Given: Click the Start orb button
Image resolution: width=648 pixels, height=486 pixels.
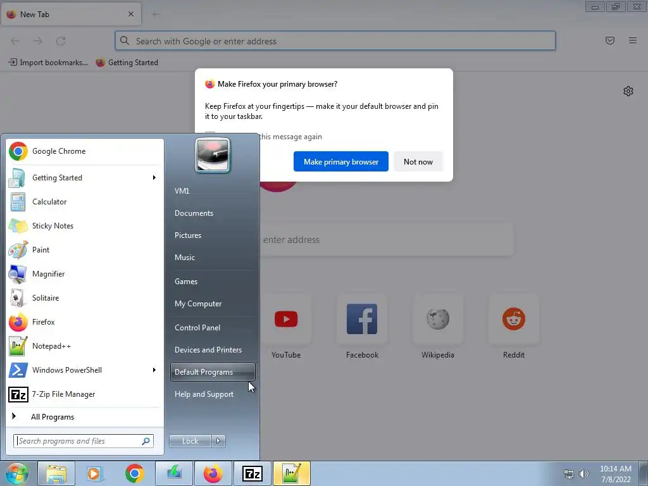Looking at the screenshot, I should [17, 473].
